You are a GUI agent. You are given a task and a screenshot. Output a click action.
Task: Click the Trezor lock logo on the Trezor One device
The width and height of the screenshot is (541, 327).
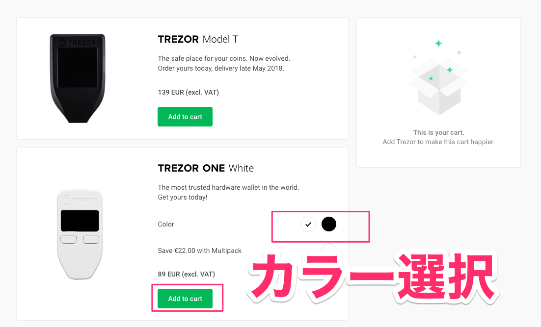pyautogui.click(x=67, y=200)
